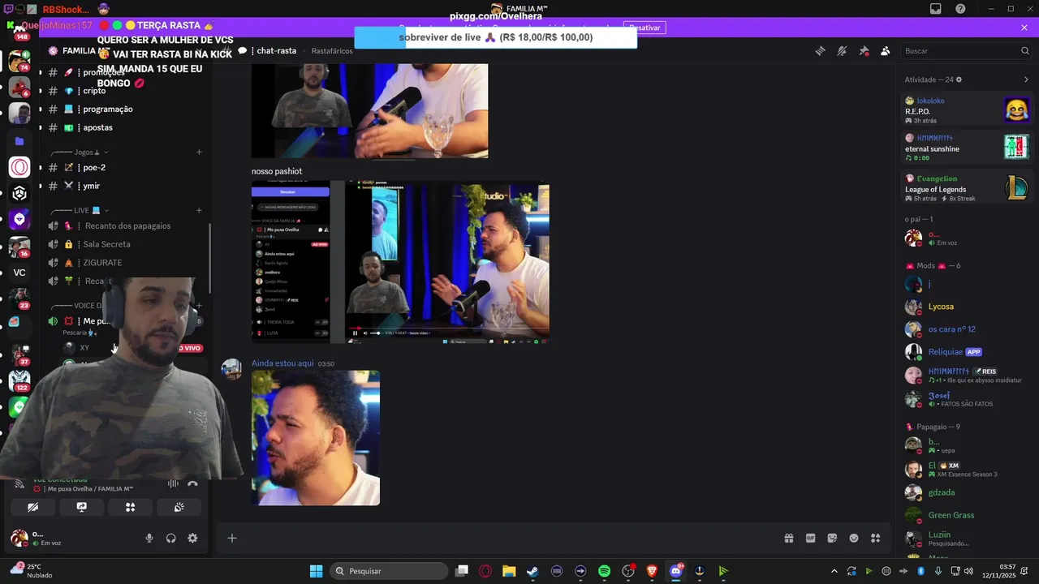This screenshot has width=1039, height=584.
Task: Open the Help icon in title bar
Action: pyautogui.click(x=961, y=9)
